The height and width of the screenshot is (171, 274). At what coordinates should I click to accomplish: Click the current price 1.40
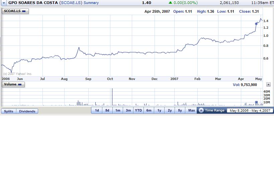click(147, 3)
